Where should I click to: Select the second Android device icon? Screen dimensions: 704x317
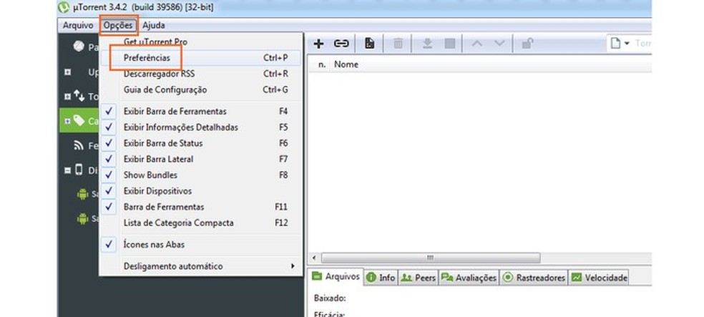[82, 219]
